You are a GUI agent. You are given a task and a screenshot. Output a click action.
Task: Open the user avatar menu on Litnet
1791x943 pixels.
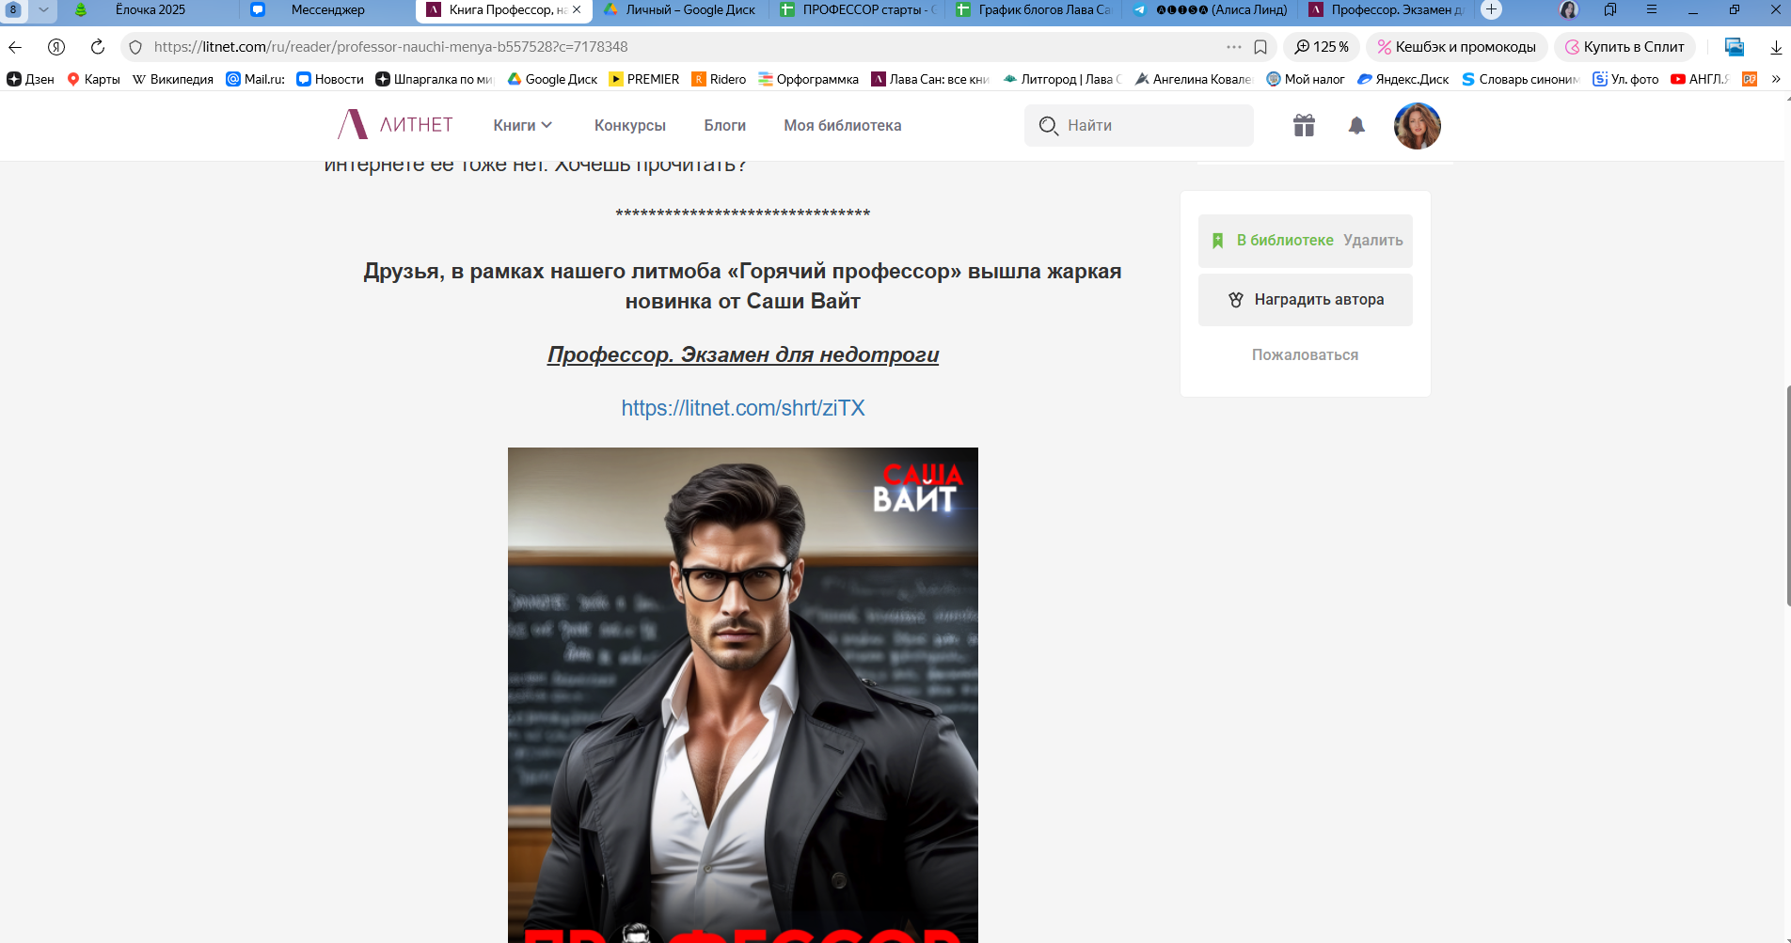point(1418,126)
